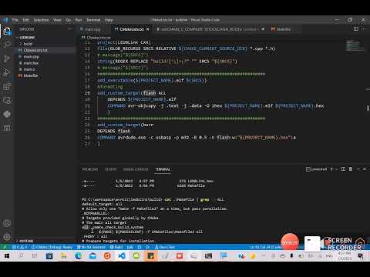370x277 pixels.
Task: Open Microsoft Edge from the taskbar
Action: point(78,256)
